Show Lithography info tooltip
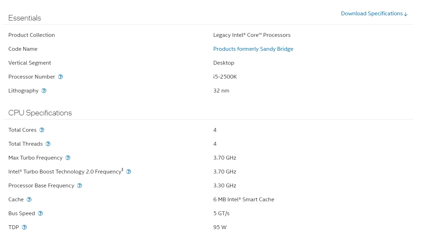The width and height of the screenshot is (425, 243). (44, 91)
